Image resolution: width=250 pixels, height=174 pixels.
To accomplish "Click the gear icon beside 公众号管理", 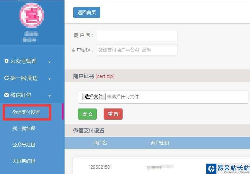I will (x=7, y=61).
